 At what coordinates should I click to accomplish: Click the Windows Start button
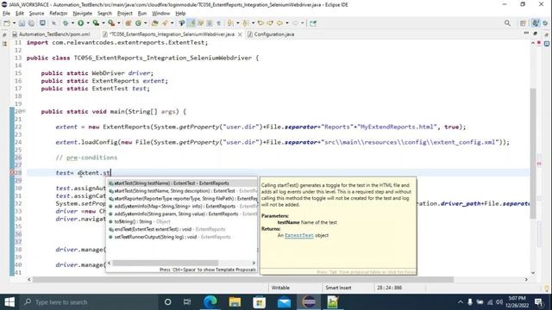pyautogui.click(x=9, y=302)
